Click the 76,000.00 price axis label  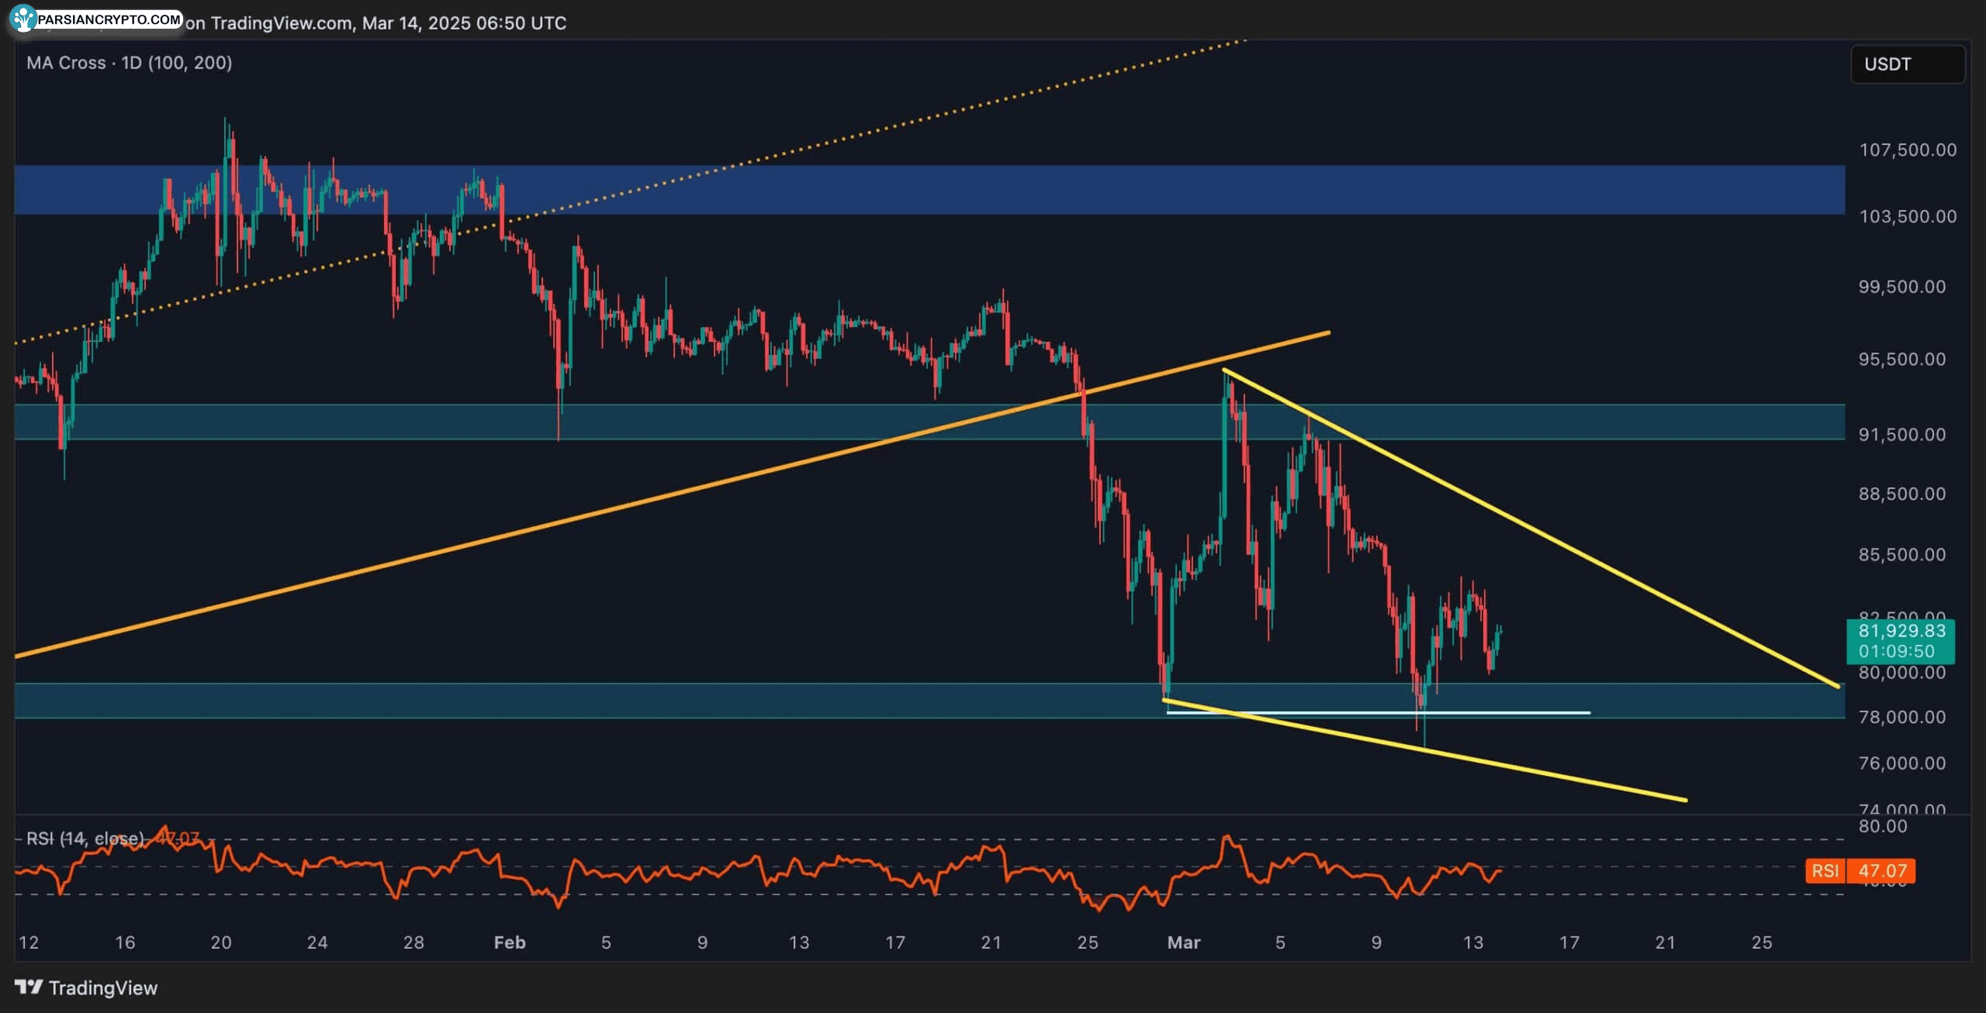pyautogui.click(x=1902, y=763)
